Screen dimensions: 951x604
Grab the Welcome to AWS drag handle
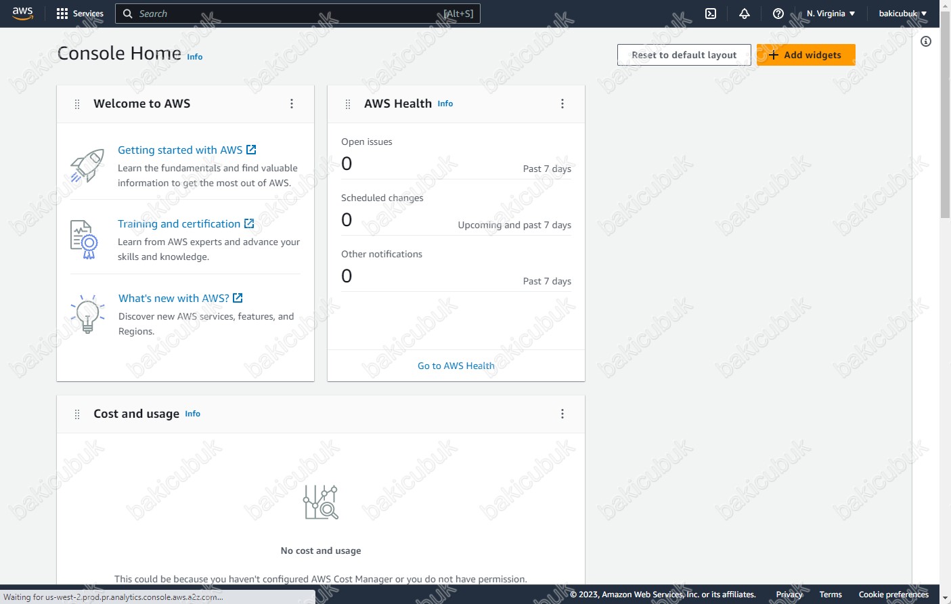click(x=77, y=104)
